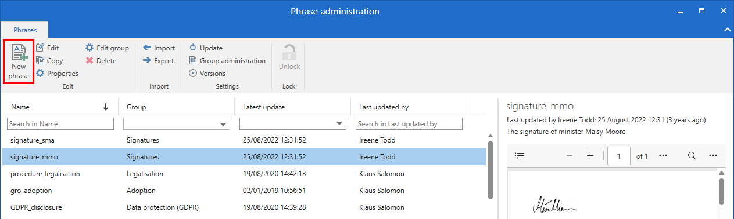The width and height of the screenshot is (734, 219).
Task: Click the 19/08/2020 14:42:13 date cell
Action: pyautogui.click(x=274, y=173)
